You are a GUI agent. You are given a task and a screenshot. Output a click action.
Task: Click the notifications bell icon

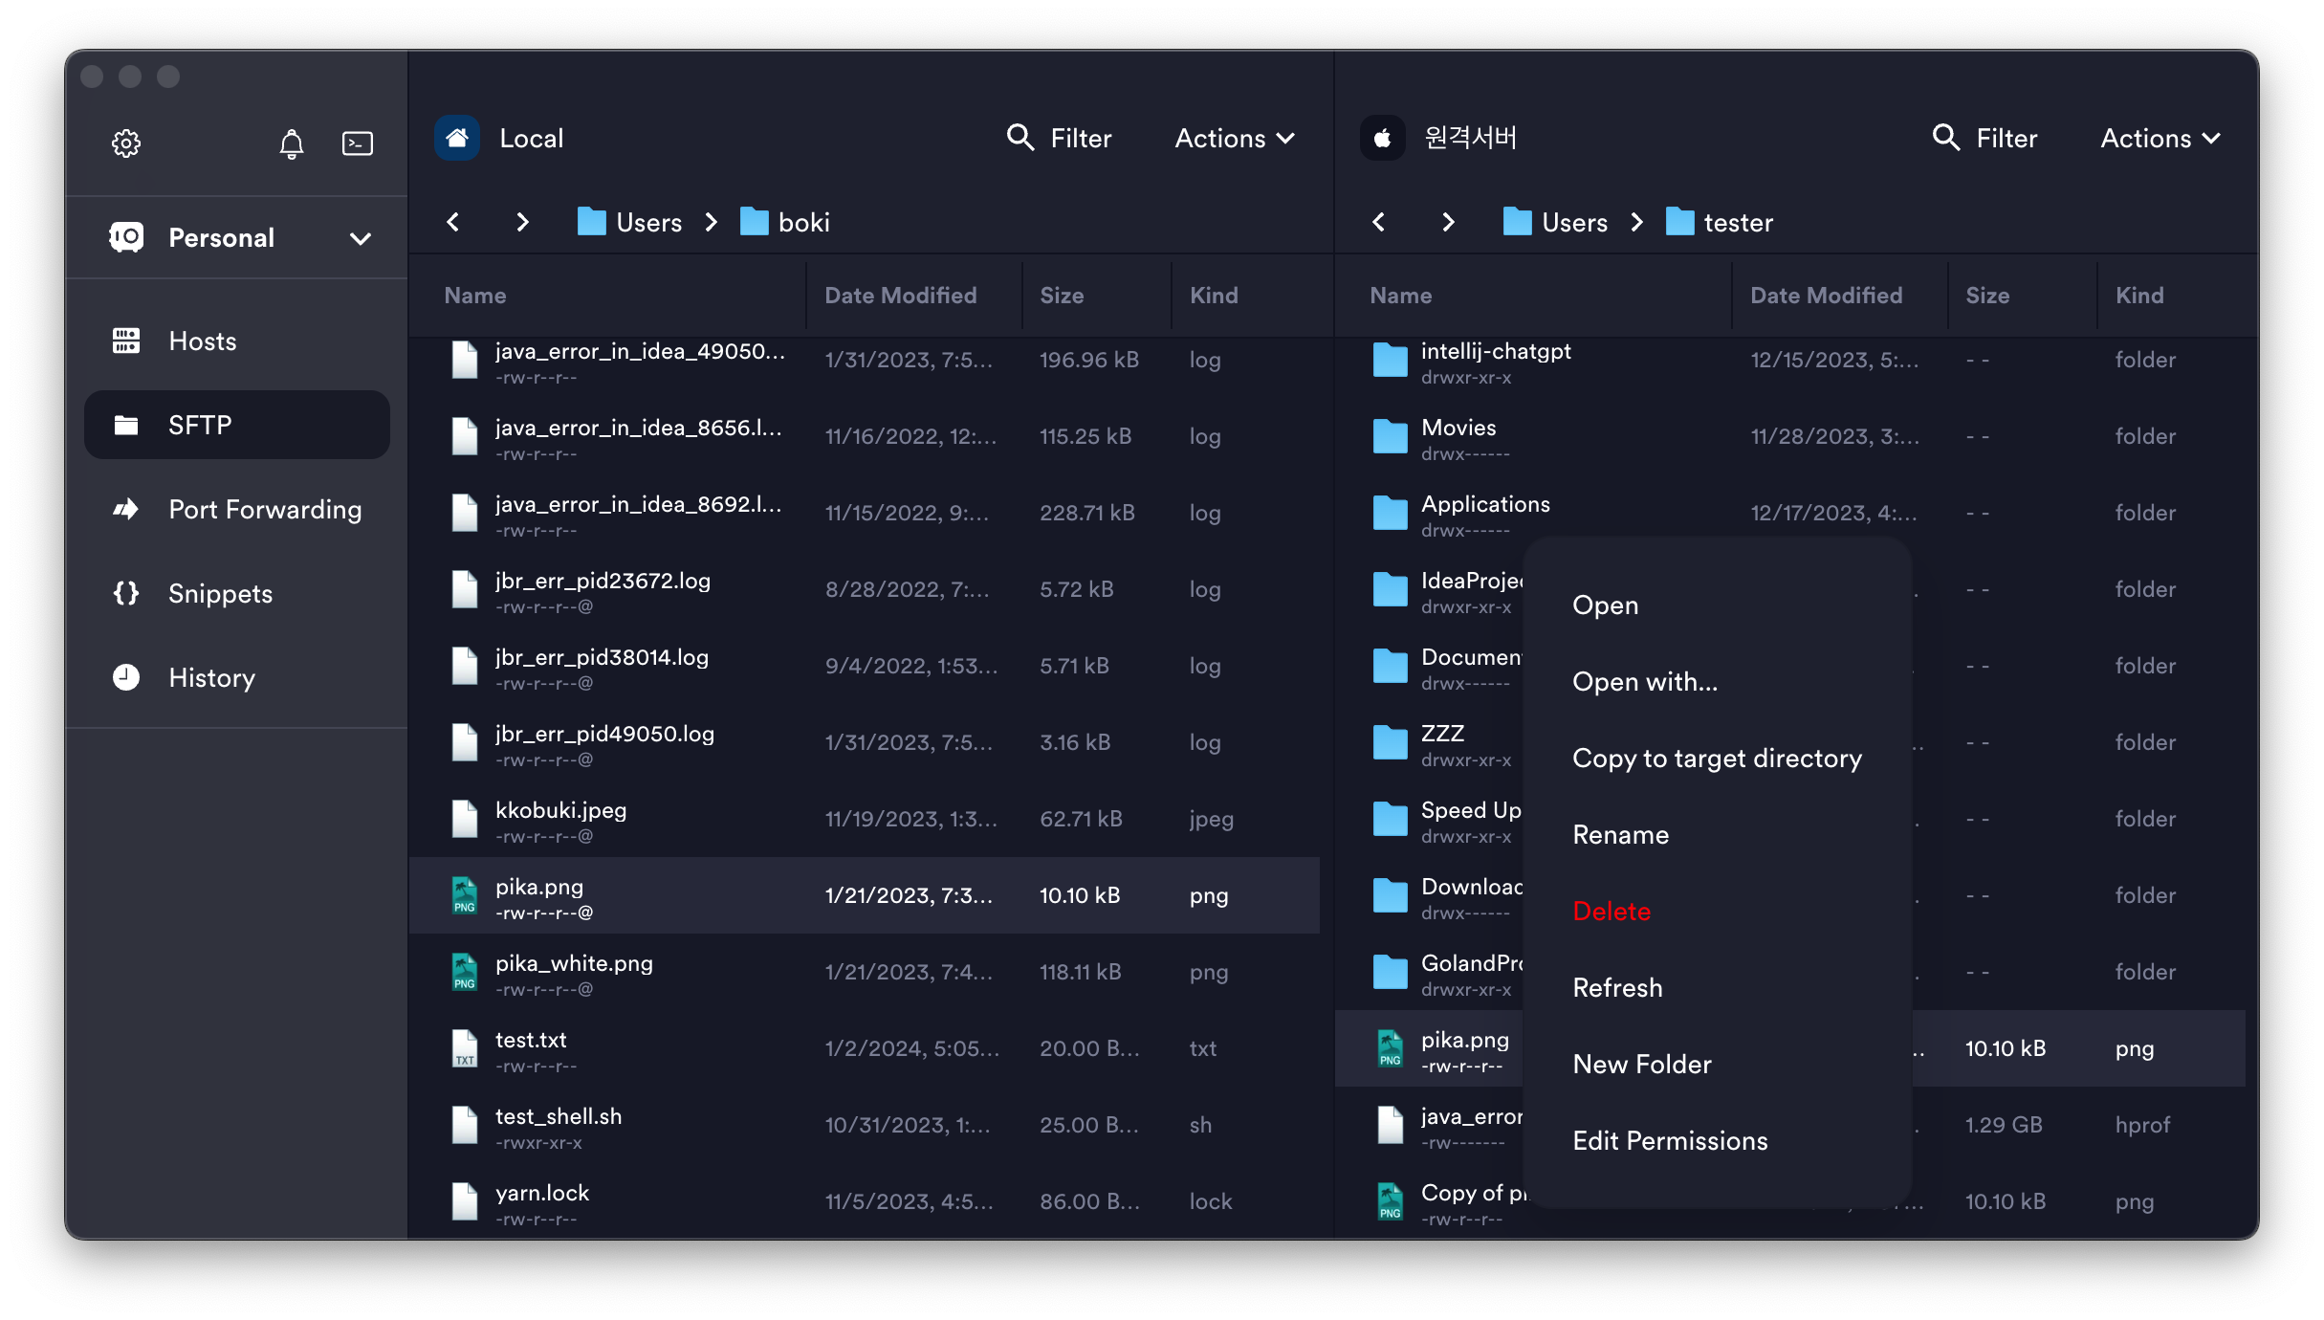291,143
